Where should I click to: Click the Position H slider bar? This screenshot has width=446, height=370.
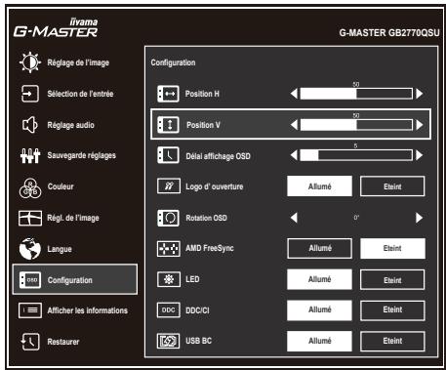[x=356, y=94]
